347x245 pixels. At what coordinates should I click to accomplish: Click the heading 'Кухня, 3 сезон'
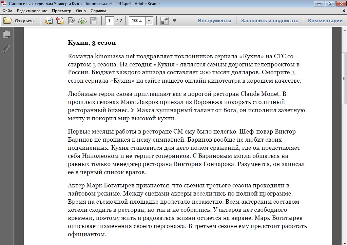tap(92, 43)
